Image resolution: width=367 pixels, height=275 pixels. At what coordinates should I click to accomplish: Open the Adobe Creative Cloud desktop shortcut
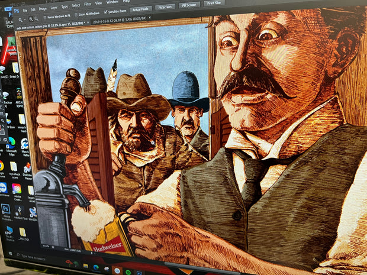tap(17, 193)
